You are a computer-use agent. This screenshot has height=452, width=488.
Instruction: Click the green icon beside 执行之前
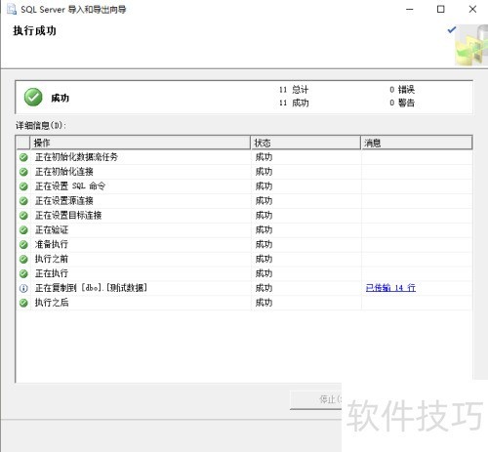click(x=23, y=259)
